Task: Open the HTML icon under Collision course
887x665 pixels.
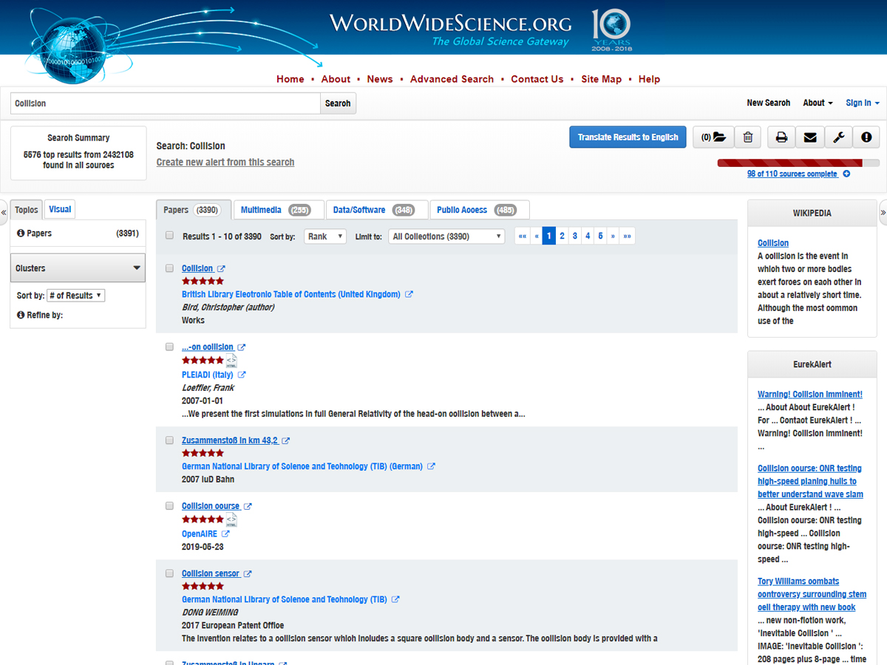Action: pos(231,520)
